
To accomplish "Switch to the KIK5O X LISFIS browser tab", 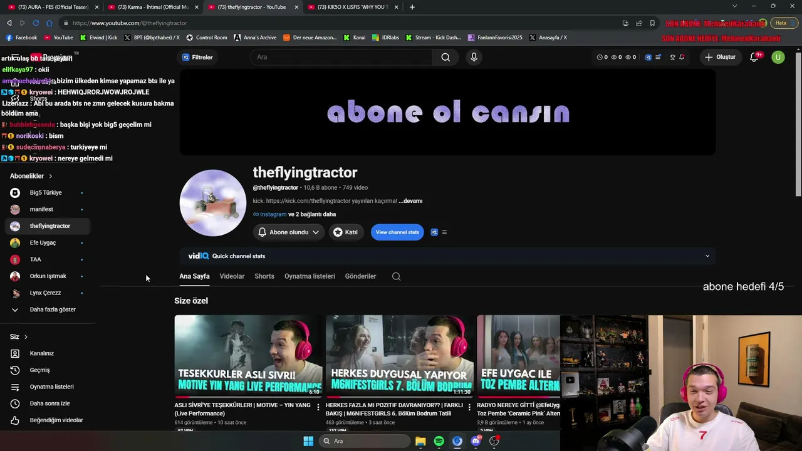I will (353, 7).
